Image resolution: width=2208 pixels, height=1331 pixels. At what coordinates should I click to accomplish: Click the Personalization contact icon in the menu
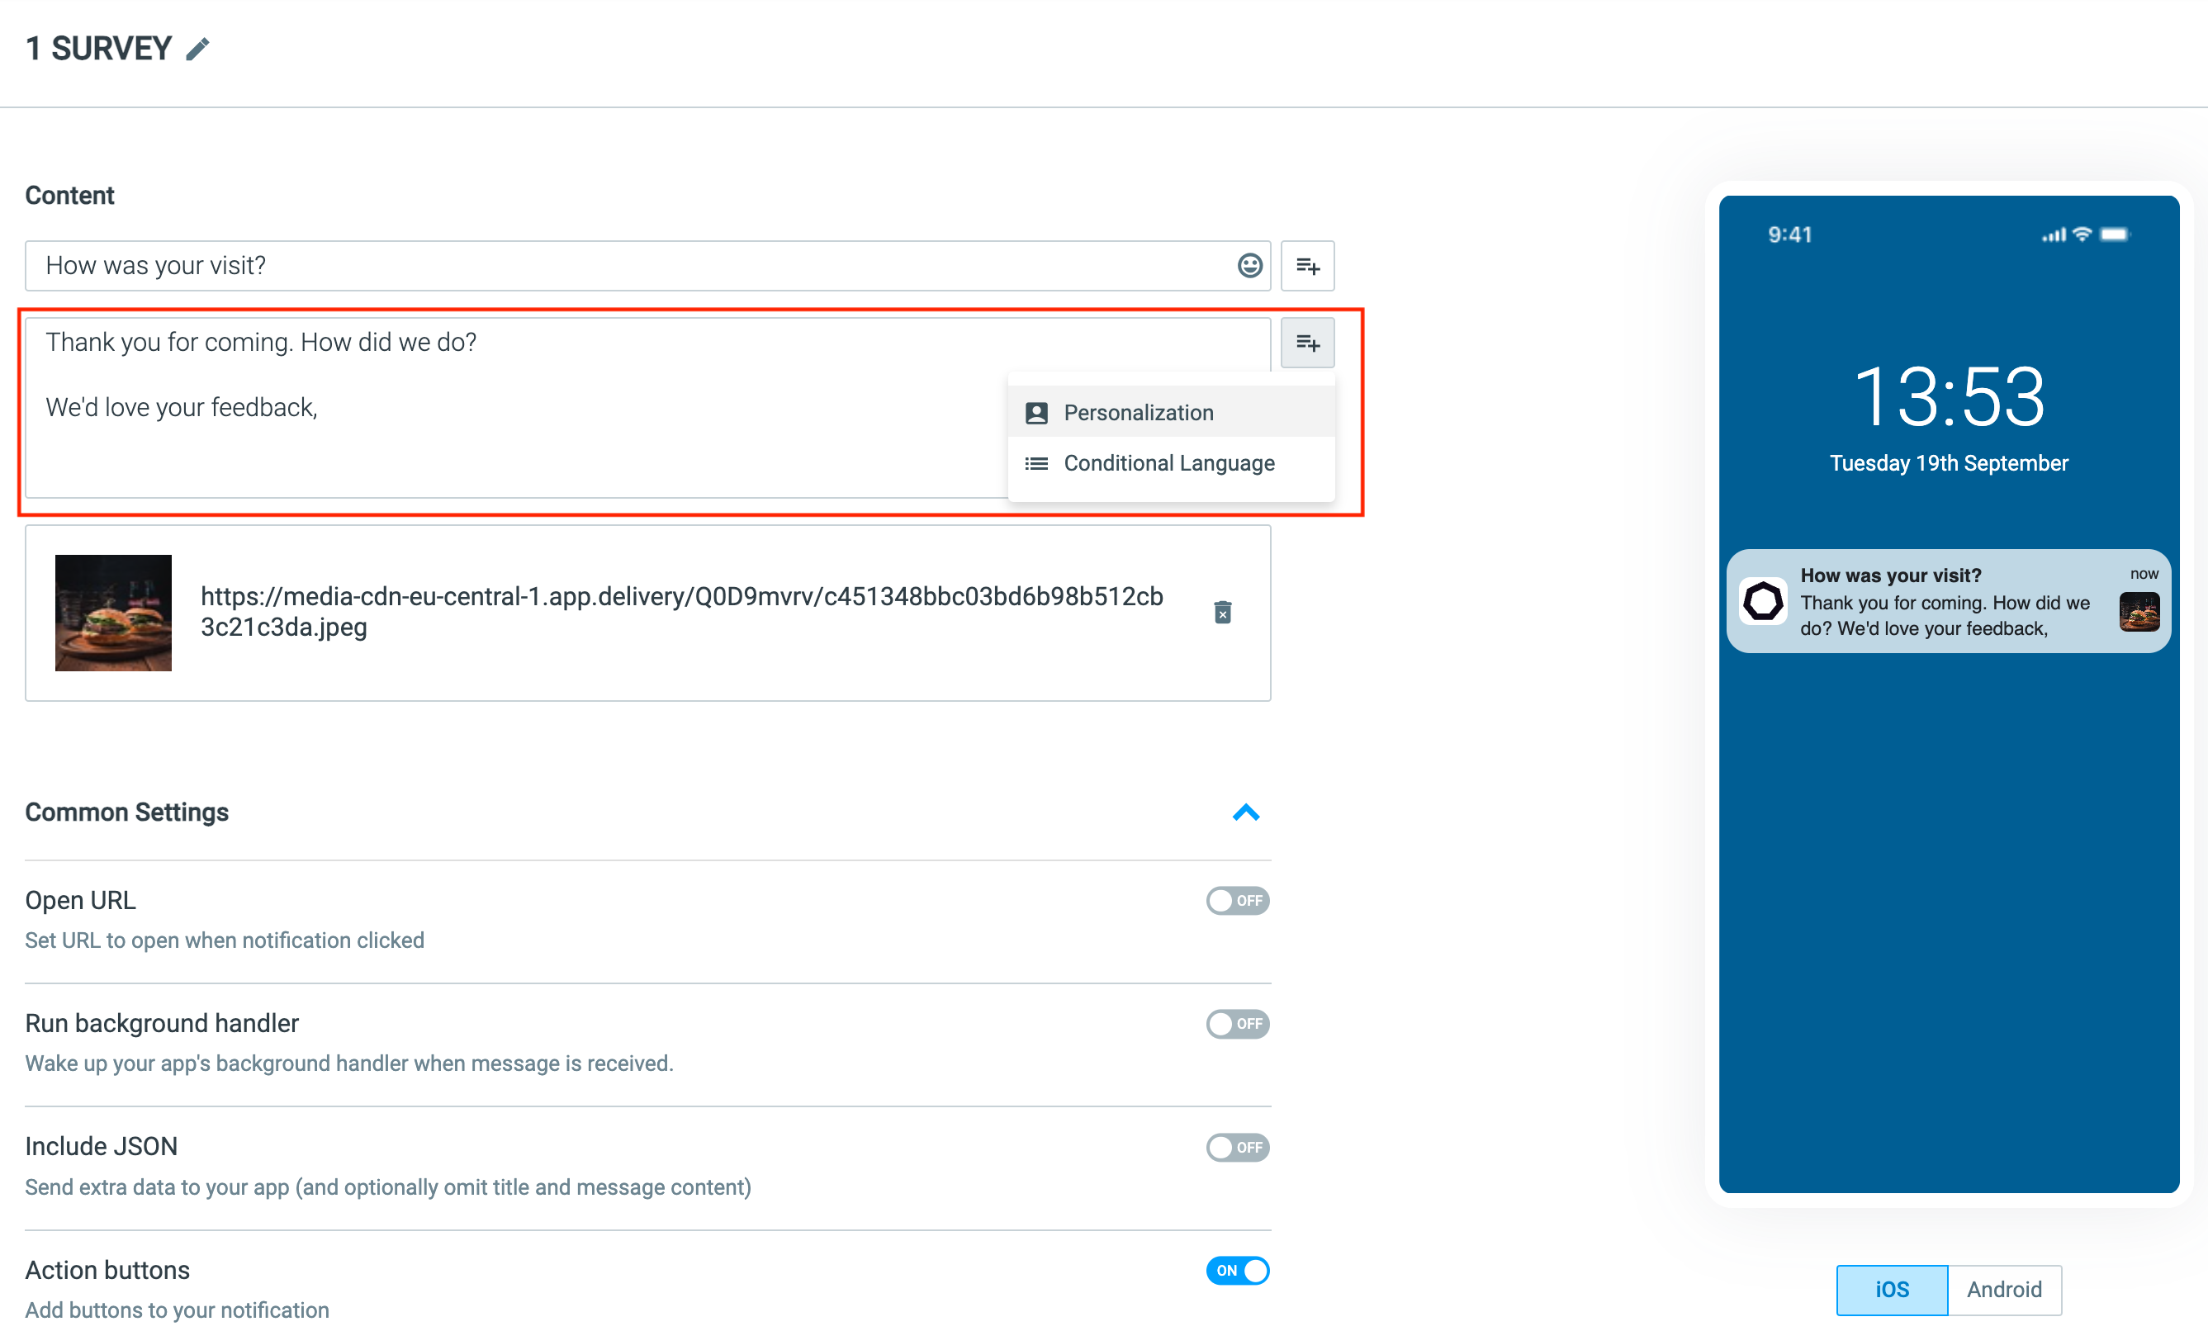click(x=1036, y=413)
